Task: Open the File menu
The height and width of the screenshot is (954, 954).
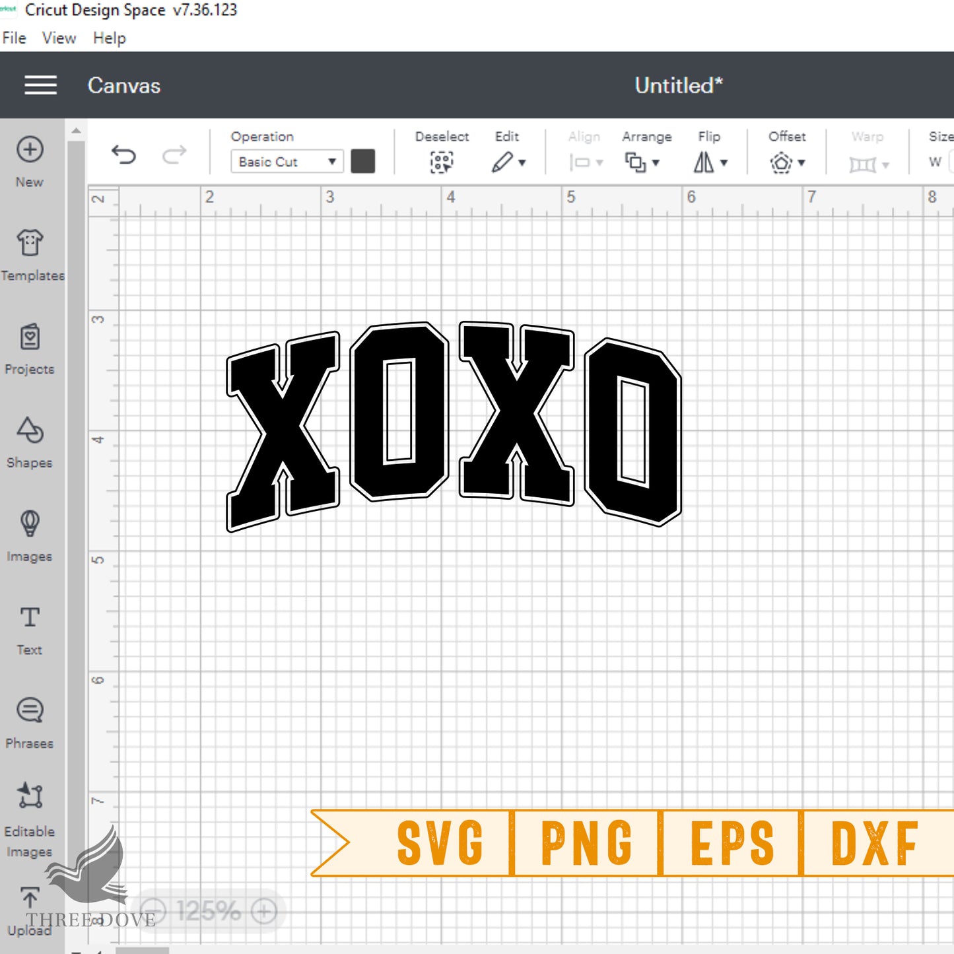Action: click(x=14, y=38)
